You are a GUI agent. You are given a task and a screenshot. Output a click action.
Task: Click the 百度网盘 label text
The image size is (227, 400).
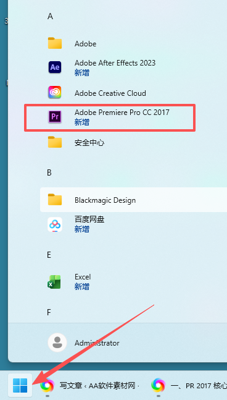pos(89,219)
